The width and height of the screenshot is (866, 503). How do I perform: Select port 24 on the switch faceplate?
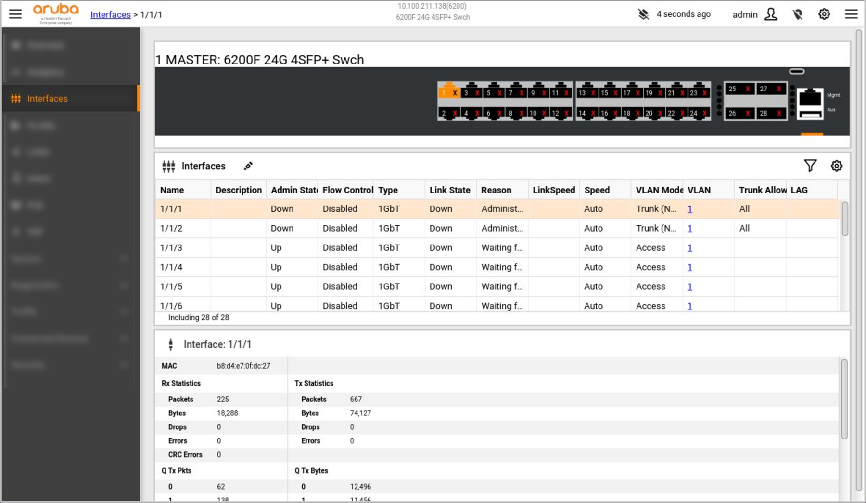tap(699, 114)
